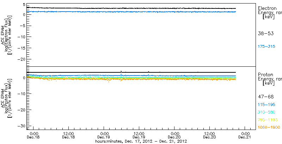282x144 pixels.
Task: Click the Proton Flux y-axis title
Action: tap(6, 98)
